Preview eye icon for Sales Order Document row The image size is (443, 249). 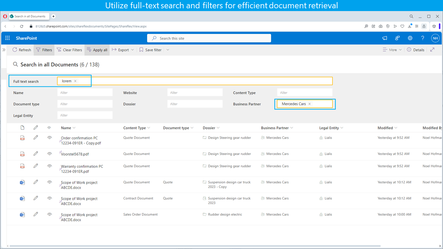click(x=49, y=214)
